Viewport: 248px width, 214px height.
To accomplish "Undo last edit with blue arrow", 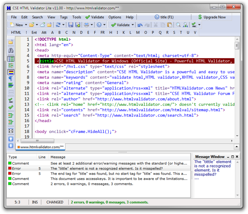I will pyautogui.click(x=140, y=25).
